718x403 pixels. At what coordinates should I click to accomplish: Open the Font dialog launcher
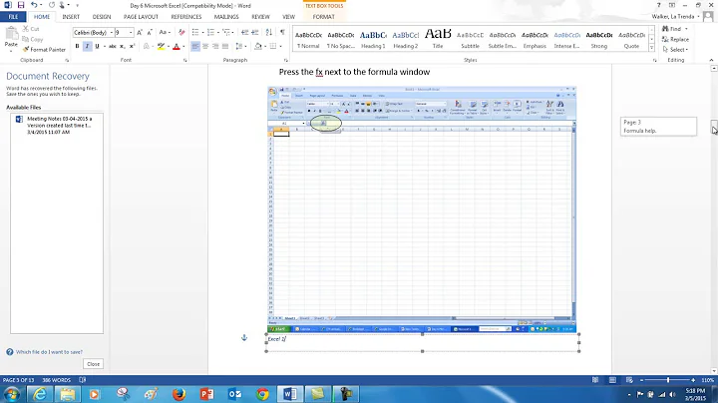(x=185, y=61)
